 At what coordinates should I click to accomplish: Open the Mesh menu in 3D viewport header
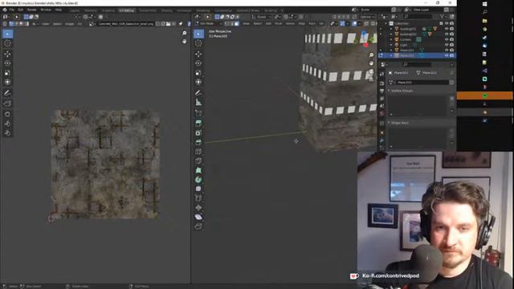[x=279, y=23]
